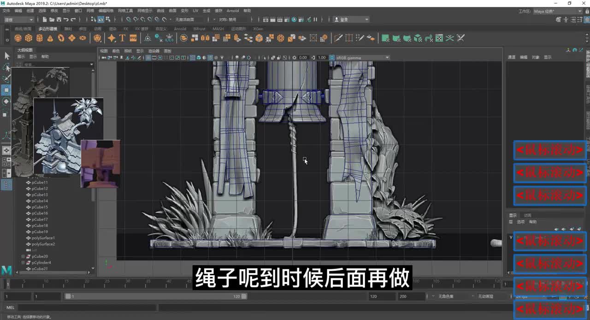Click the New Scene icon
Image resolution: width=590 pixels, height=320 pixels.
pyautogui.click(x=44, y=19)
